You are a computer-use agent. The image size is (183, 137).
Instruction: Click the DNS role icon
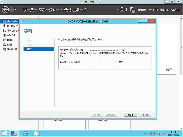[x=4, y=44]
